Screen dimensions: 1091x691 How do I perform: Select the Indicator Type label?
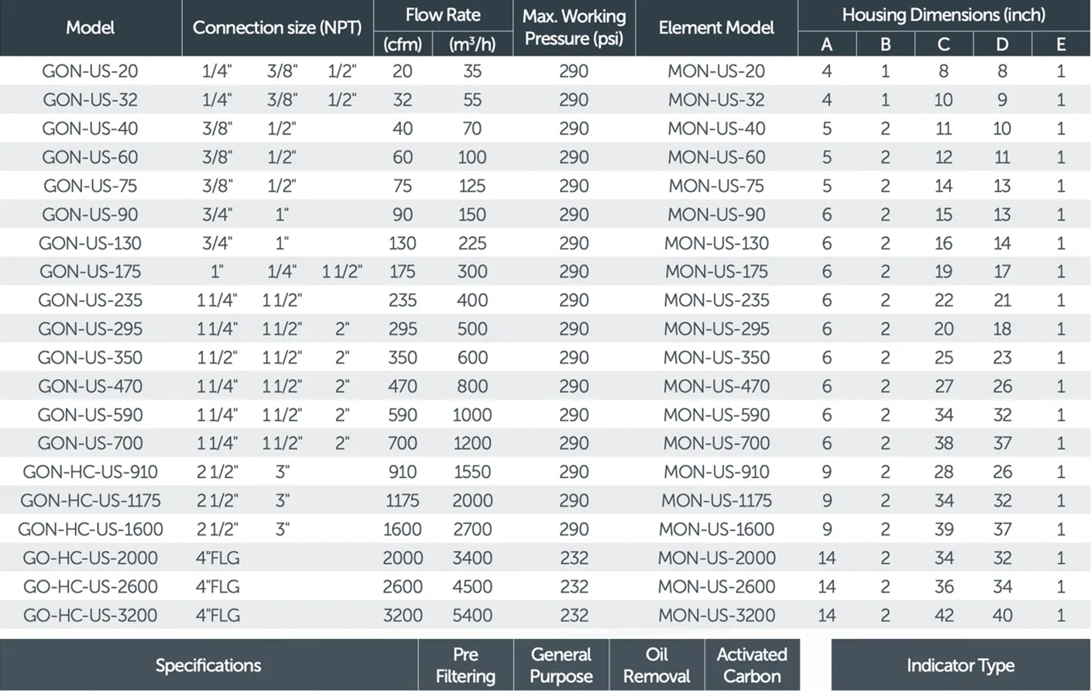click(x=960, y=665)
